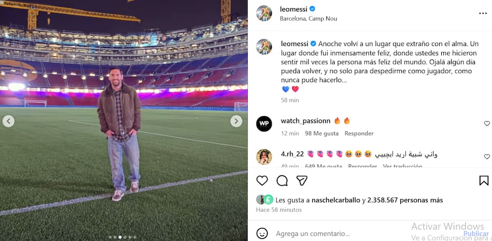The image size is (492, 241).
Task: Like the post with the heart icon
Action: click(x=263, y=180)
